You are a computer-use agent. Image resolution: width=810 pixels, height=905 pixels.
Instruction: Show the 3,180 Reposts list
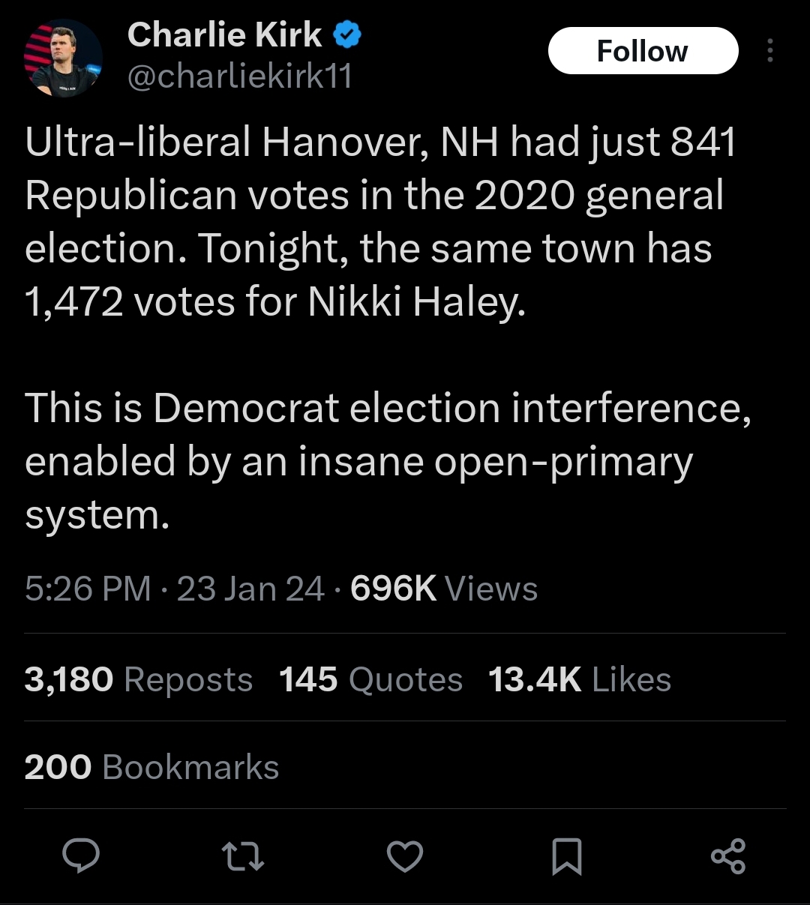point(139,679)
